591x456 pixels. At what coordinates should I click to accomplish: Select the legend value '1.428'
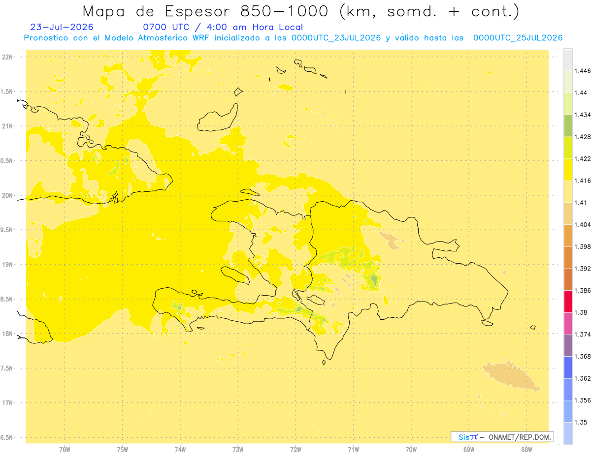click(583, 137)
